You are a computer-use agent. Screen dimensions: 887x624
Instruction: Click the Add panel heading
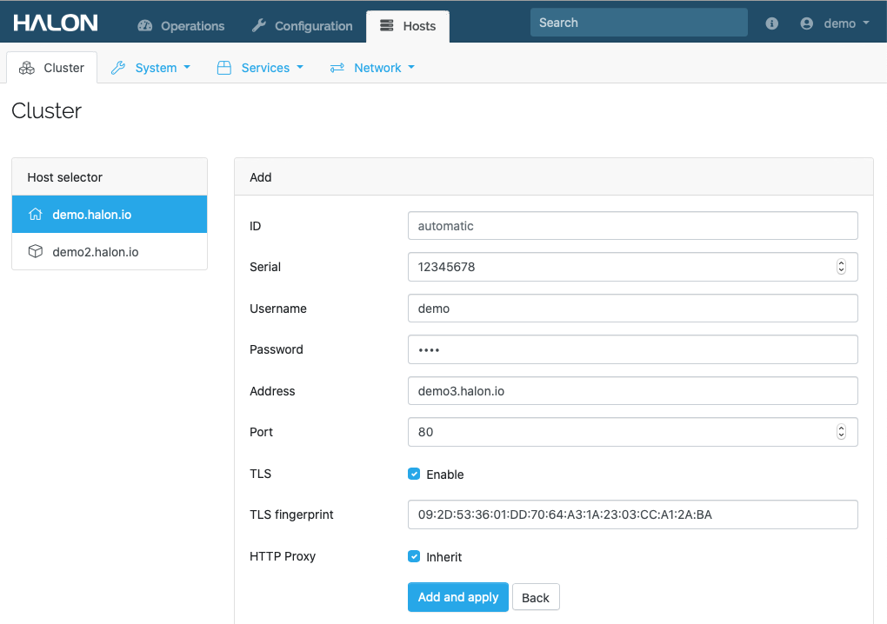tap(261, 177)
